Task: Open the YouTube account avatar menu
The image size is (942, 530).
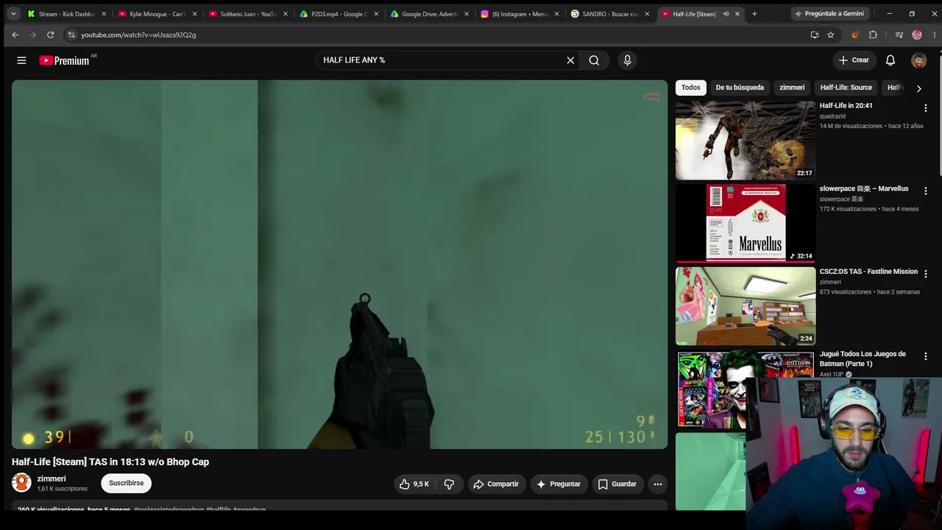Action: 918,60
